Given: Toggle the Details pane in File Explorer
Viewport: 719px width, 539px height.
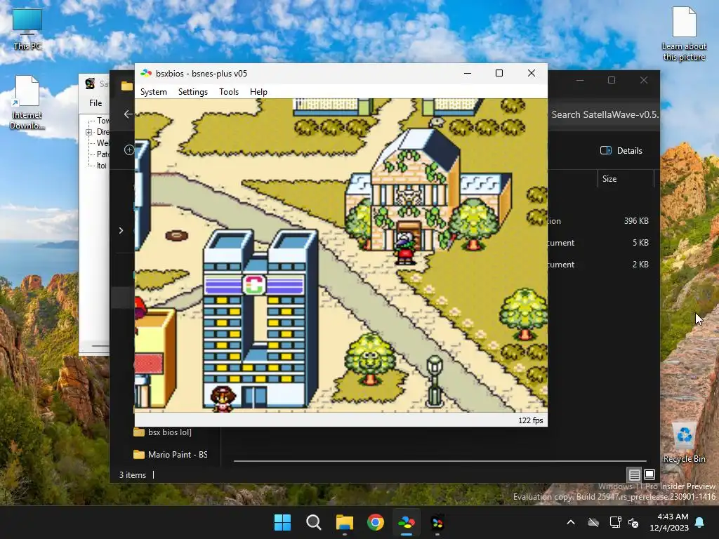Looking at the screenshot, I should click(621, 150).
